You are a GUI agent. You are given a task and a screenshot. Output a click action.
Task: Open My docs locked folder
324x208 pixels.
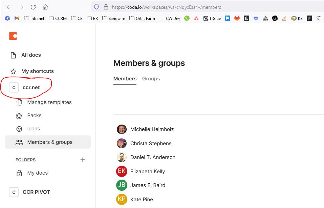(x=37, y=173)
